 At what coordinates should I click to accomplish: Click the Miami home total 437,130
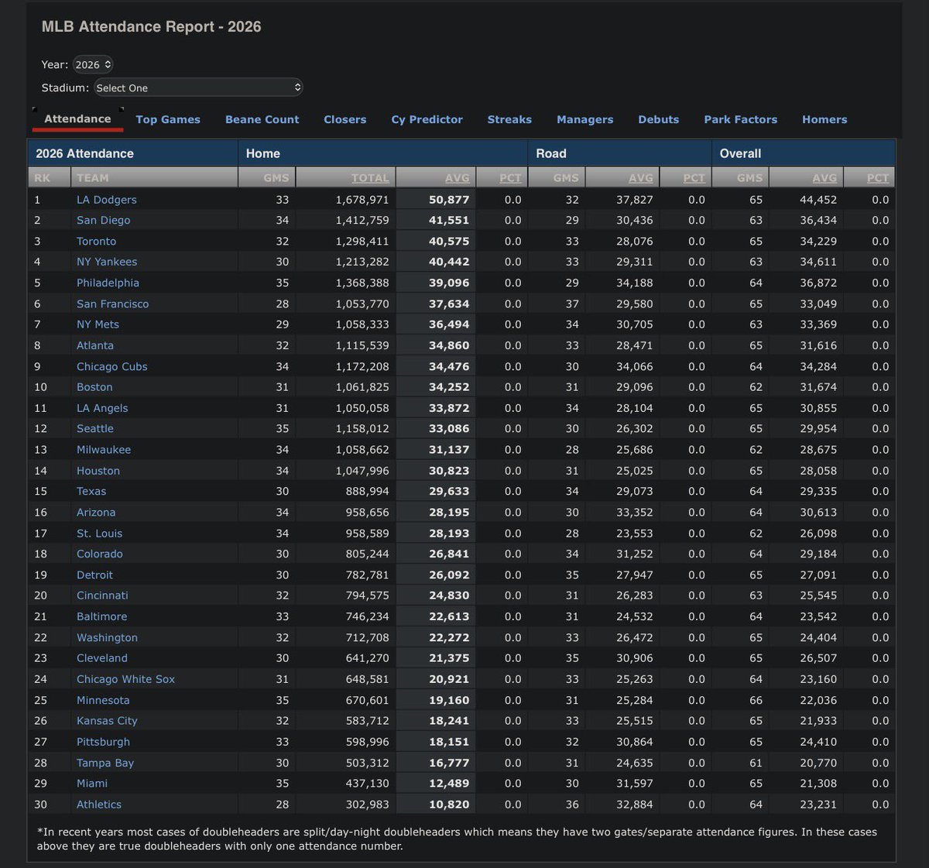[x=368, y=784]
